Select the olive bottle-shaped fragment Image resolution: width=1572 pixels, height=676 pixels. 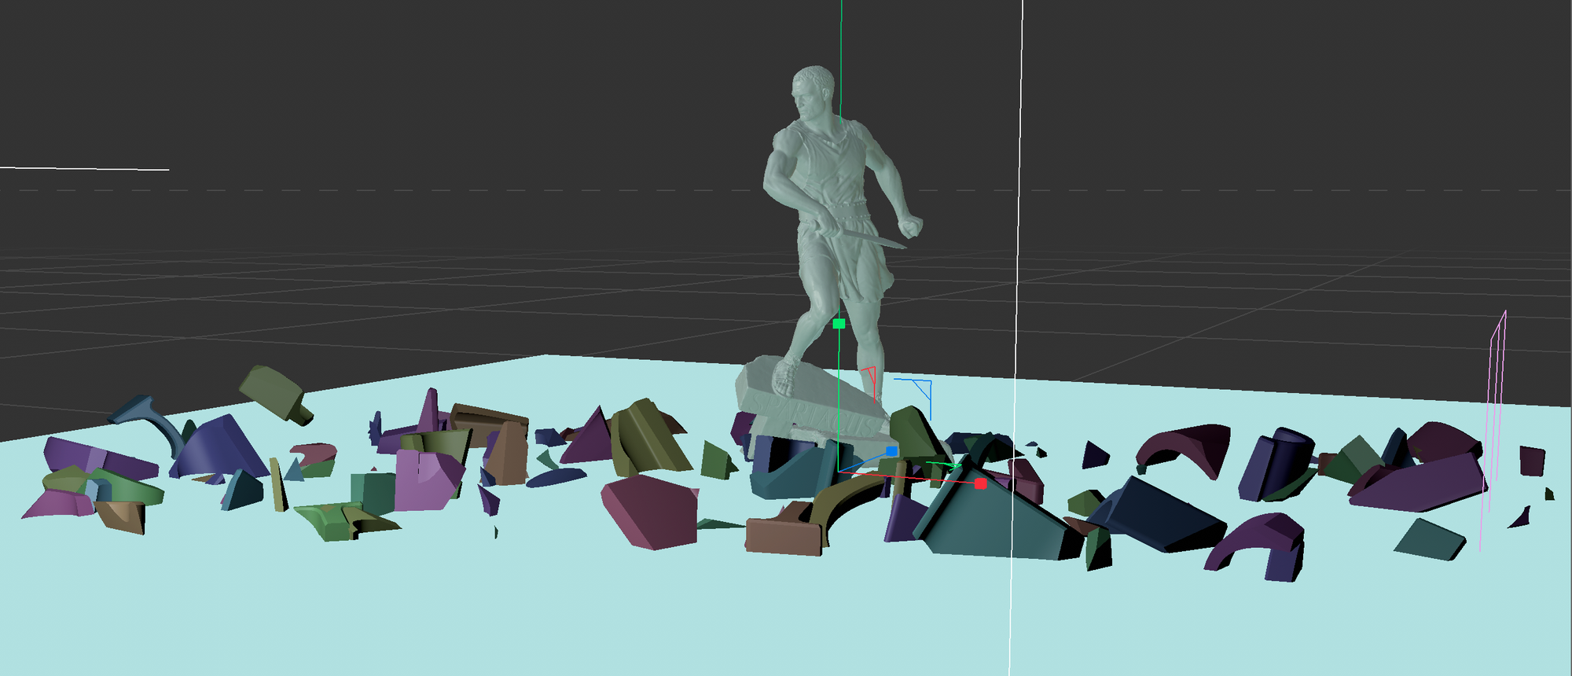pyautogui.click(x=275, y=391)
